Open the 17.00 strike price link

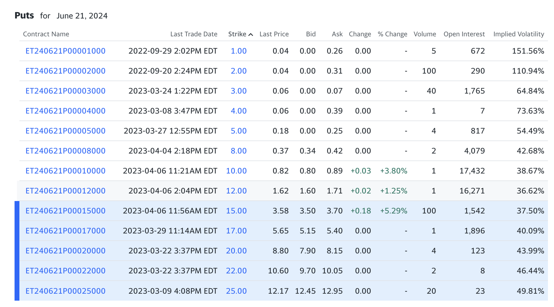tap(236, 231)
